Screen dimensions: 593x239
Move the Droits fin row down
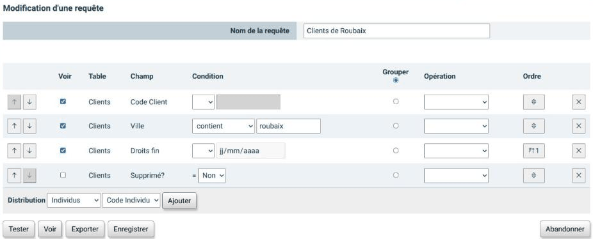click(29, 151)
